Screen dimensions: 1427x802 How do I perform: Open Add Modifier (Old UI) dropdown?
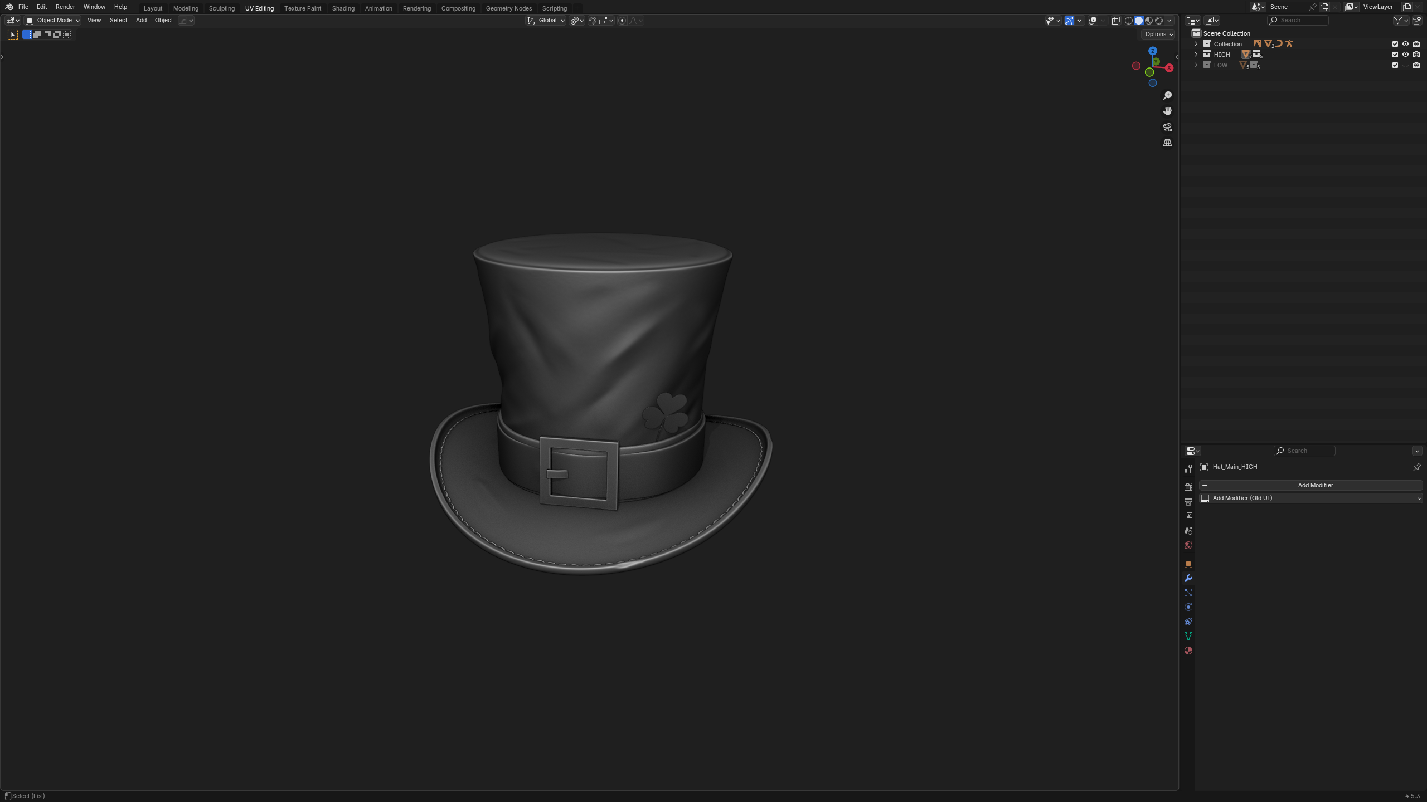coord(1311,498)
